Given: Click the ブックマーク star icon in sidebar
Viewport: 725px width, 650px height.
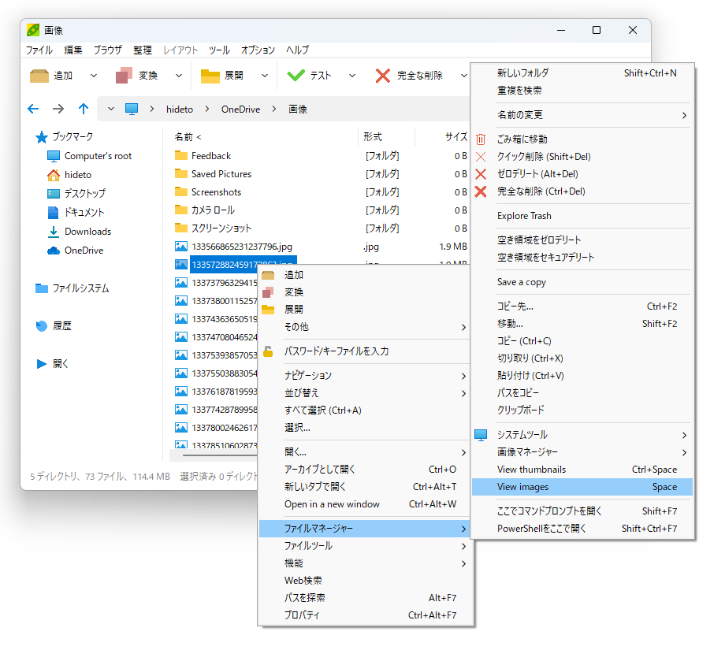Looking at the screenshot, I should (43, 136).
